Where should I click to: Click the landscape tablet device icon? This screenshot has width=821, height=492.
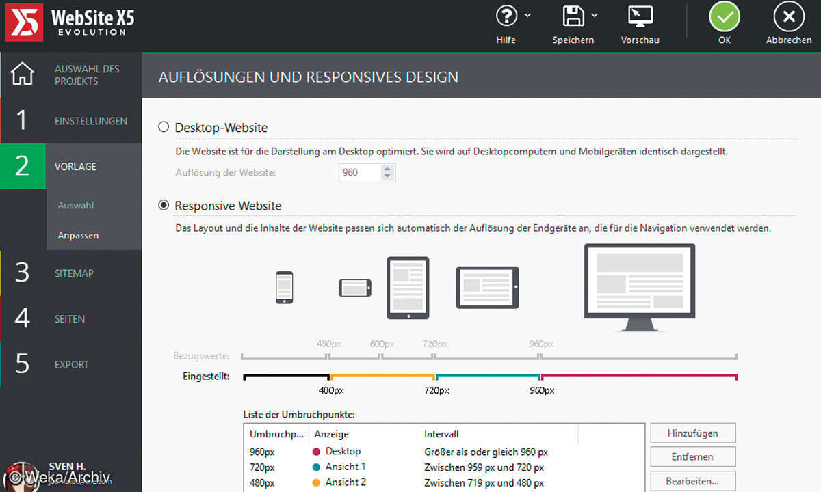[x=488, y=287]
